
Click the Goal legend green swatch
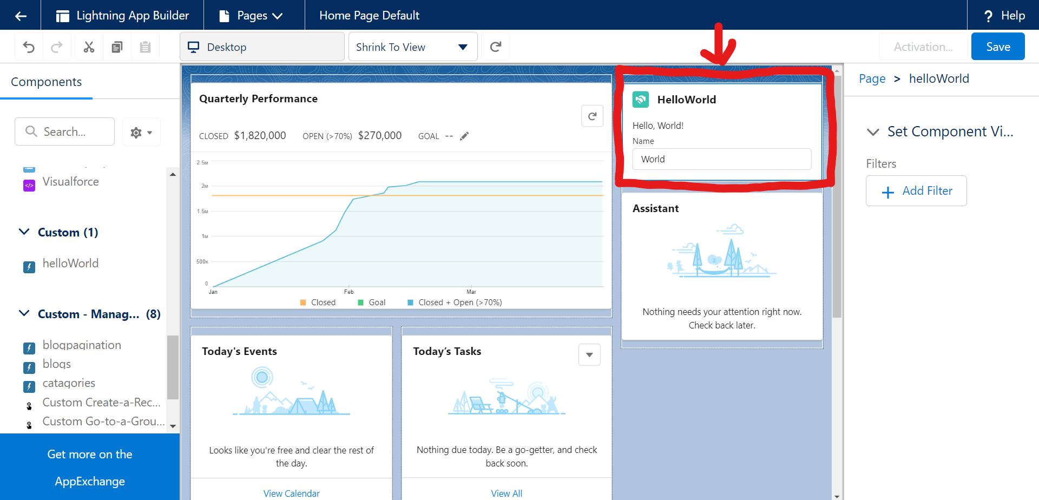click(x=360, y=302)
